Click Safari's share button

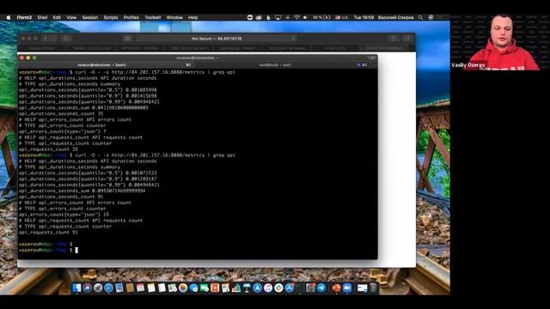pyautogui.click(x=394, y=39)
